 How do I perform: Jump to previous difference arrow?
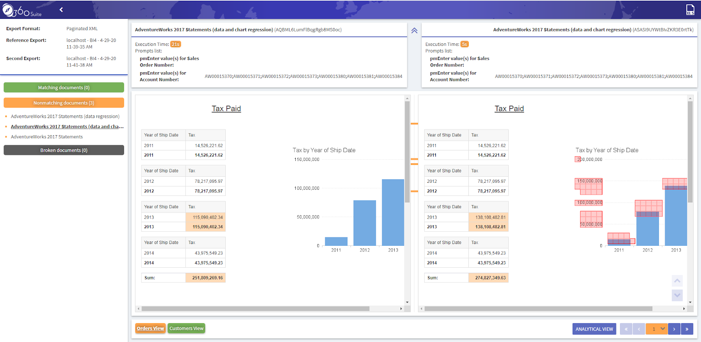[677, 281]
